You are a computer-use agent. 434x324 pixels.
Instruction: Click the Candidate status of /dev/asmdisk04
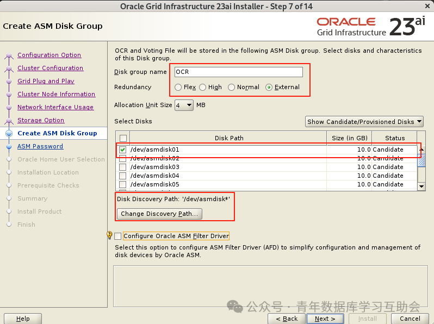coord(388,176)
